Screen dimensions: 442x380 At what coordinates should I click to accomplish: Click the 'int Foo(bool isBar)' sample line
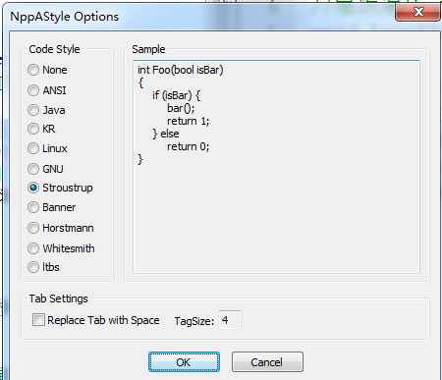[181, 70]
